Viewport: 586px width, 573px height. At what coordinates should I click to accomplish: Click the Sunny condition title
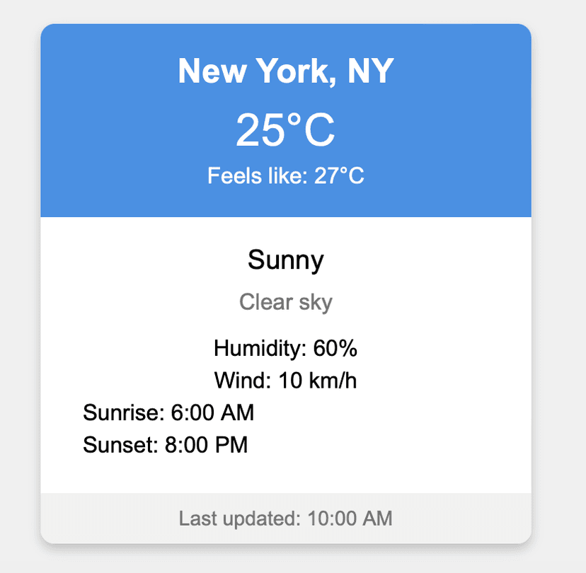(x=285, y=260)
